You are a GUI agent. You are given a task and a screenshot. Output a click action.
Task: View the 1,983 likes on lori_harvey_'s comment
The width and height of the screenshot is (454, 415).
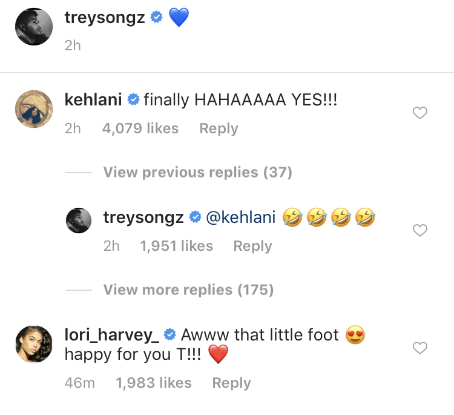tap(154, 383)
